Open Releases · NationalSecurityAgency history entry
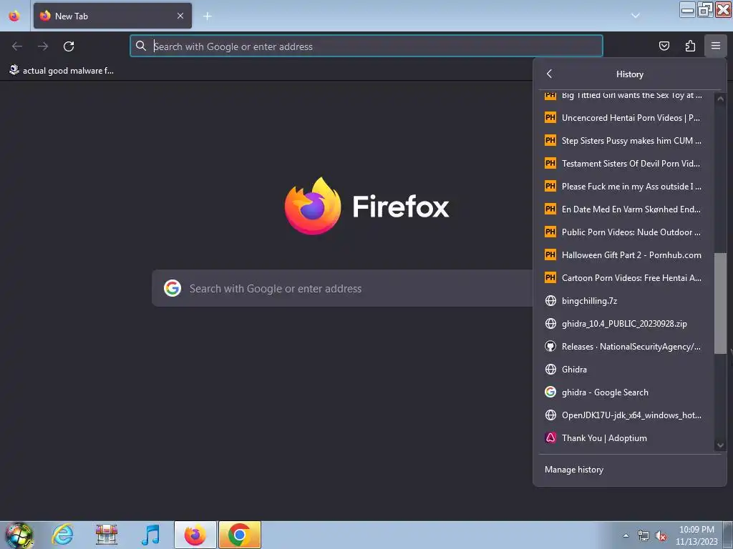 (626, 347)
